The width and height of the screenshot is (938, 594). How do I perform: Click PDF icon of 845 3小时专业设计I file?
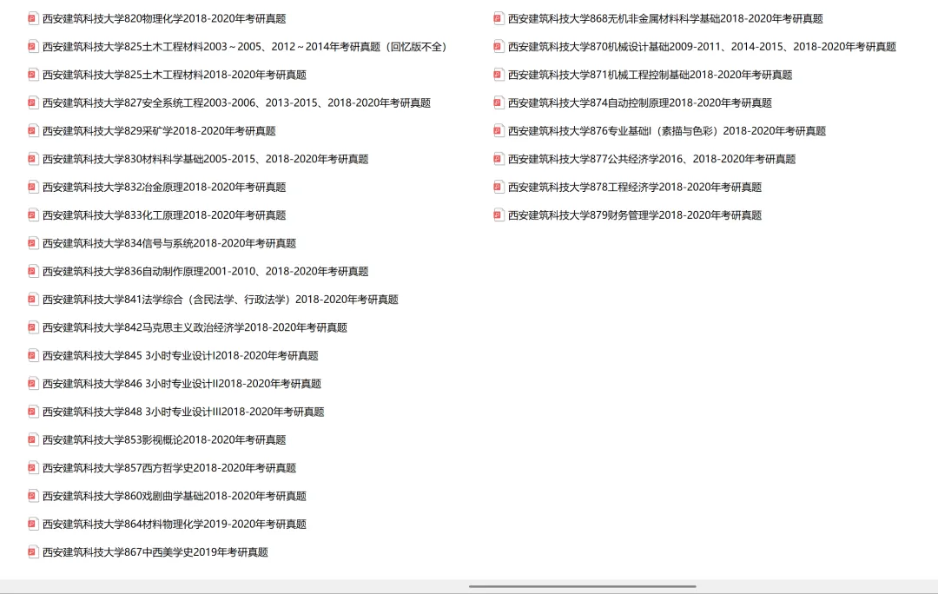click(x=32, y=356)
